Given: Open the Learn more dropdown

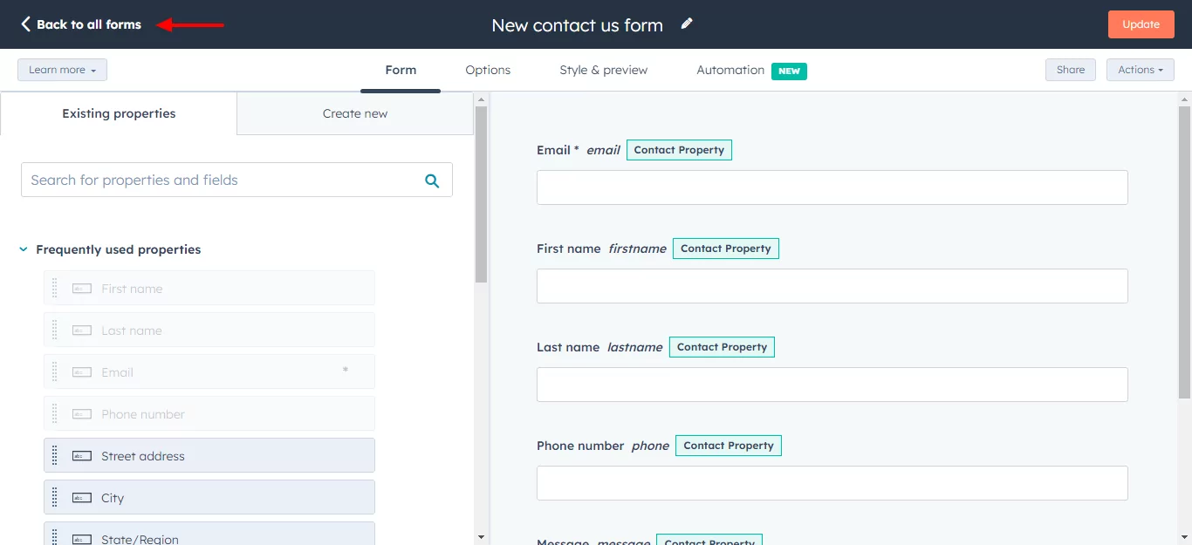Looking at the screenshot, I should click(62, 70).
